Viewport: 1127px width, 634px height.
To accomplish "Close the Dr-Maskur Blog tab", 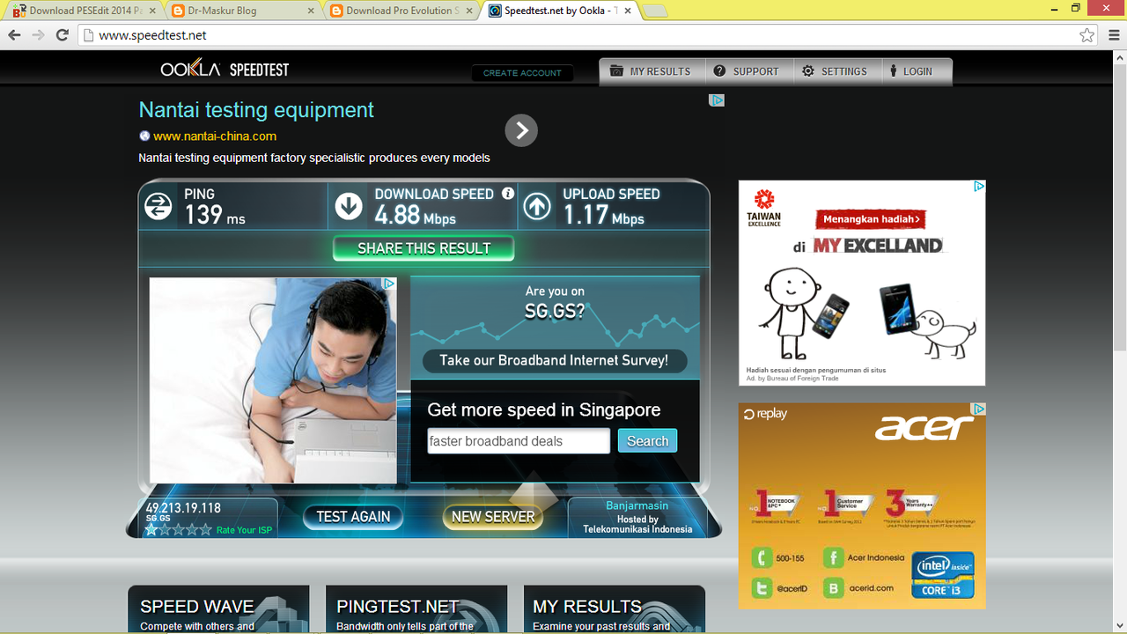I will point(311,11).
